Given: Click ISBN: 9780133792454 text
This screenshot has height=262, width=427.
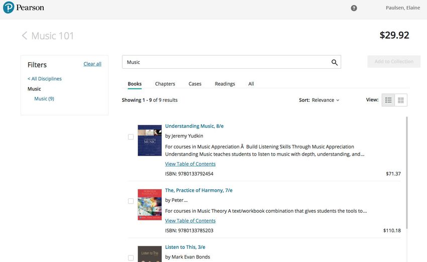Looking at the screenshot, I should (x=189, y=174).
